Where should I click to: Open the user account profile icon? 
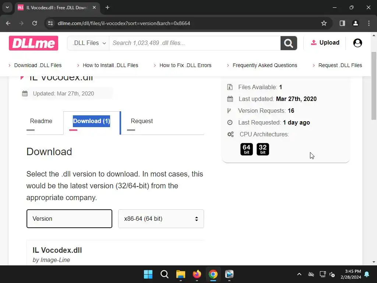pos(357,43)
